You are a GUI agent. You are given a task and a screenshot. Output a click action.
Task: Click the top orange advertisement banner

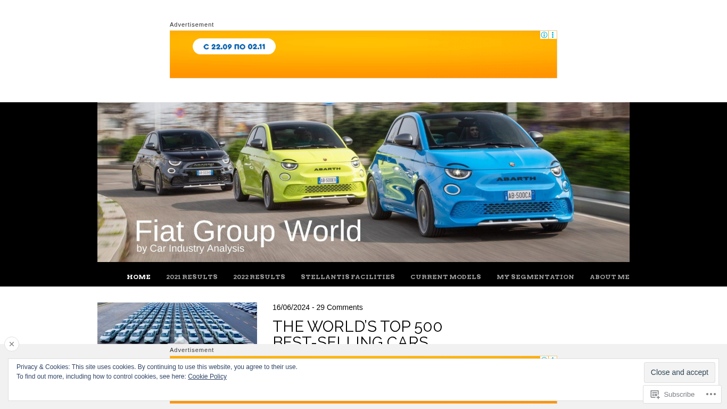tap(363, 54)
